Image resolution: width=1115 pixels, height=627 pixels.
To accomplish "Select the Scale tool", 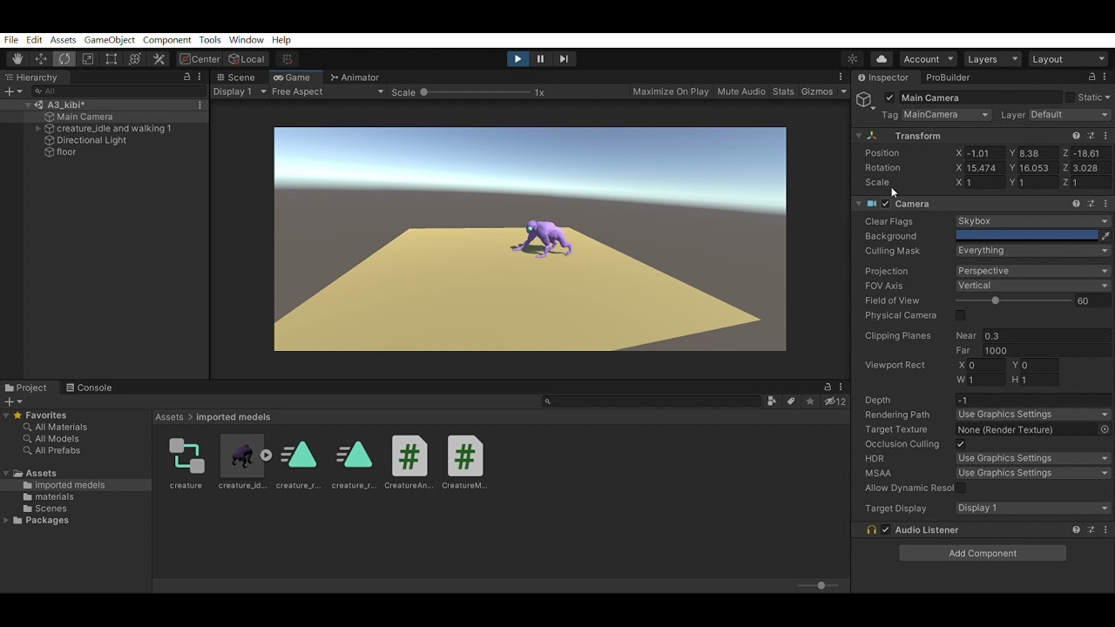I will 88,59.
